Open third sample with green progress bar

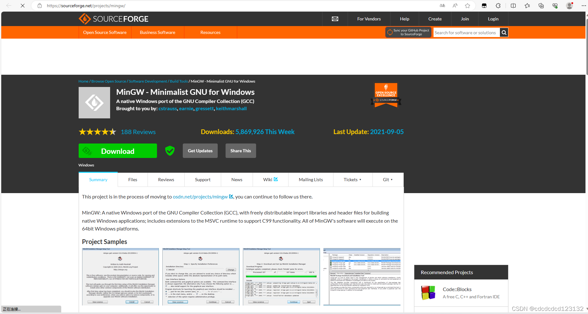click(281, 277)
